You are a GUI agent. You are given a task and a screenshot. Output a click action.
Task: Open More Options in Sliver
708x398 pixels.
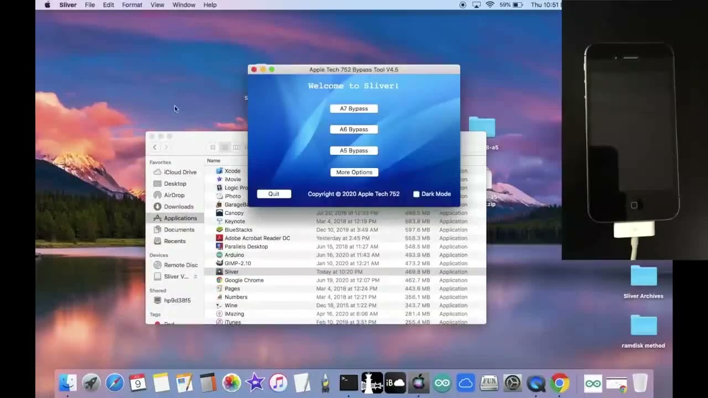(x=354, y=172)
